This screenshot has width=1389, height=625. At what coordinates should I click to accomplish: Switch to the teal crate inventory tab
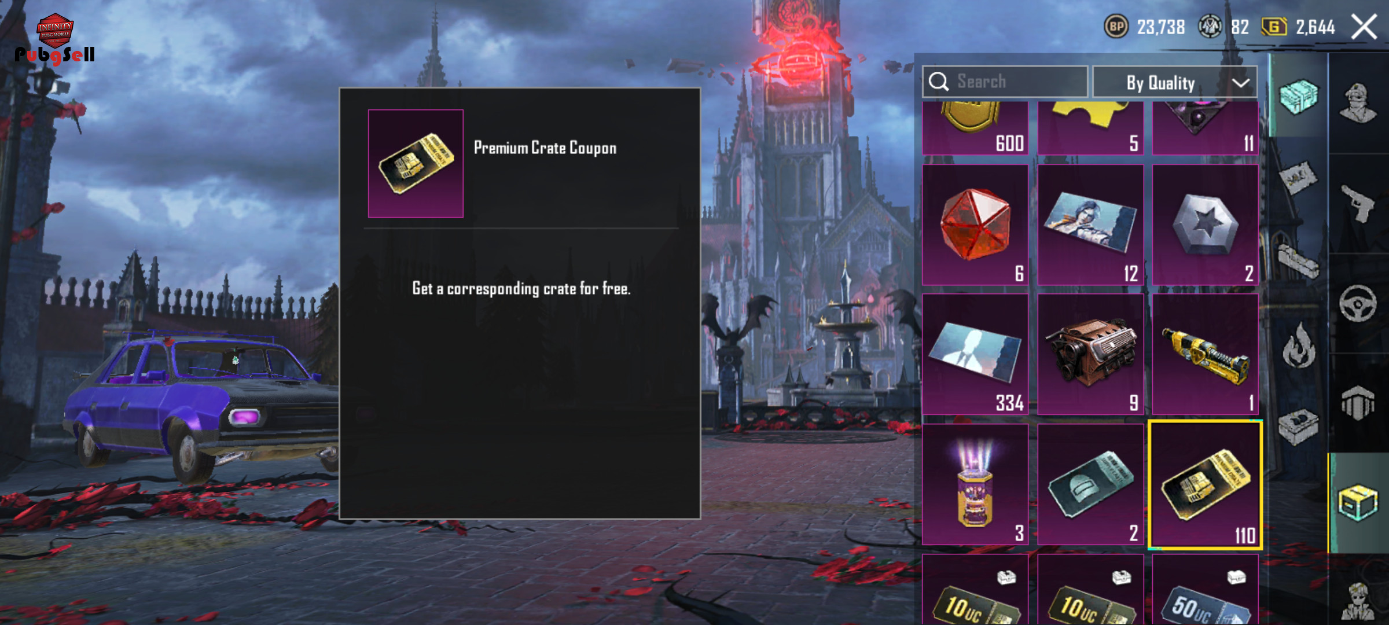point(1298,96)
